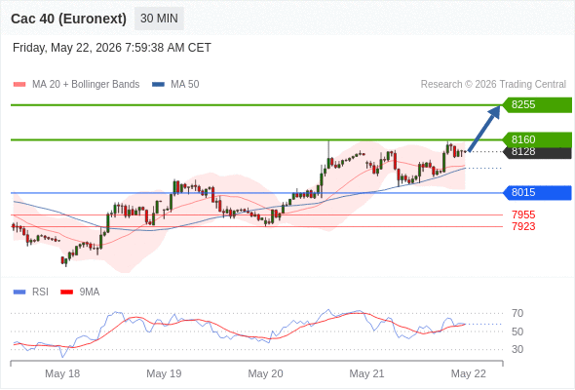Click the 9MA legend label
Viewport: 575px width, 390px height.
coord(90,292)
